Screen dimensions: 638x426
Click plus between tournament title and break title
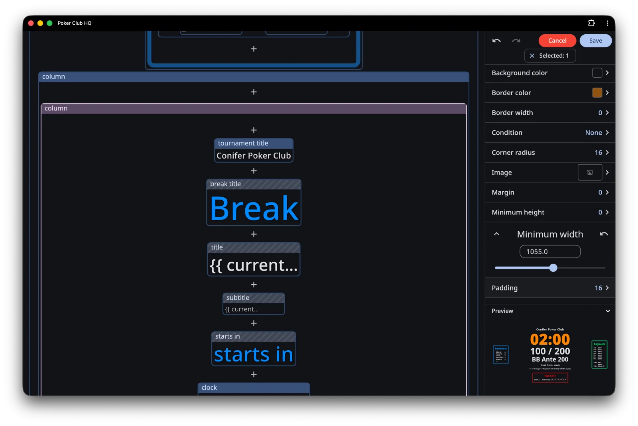[x=254, y=171]
